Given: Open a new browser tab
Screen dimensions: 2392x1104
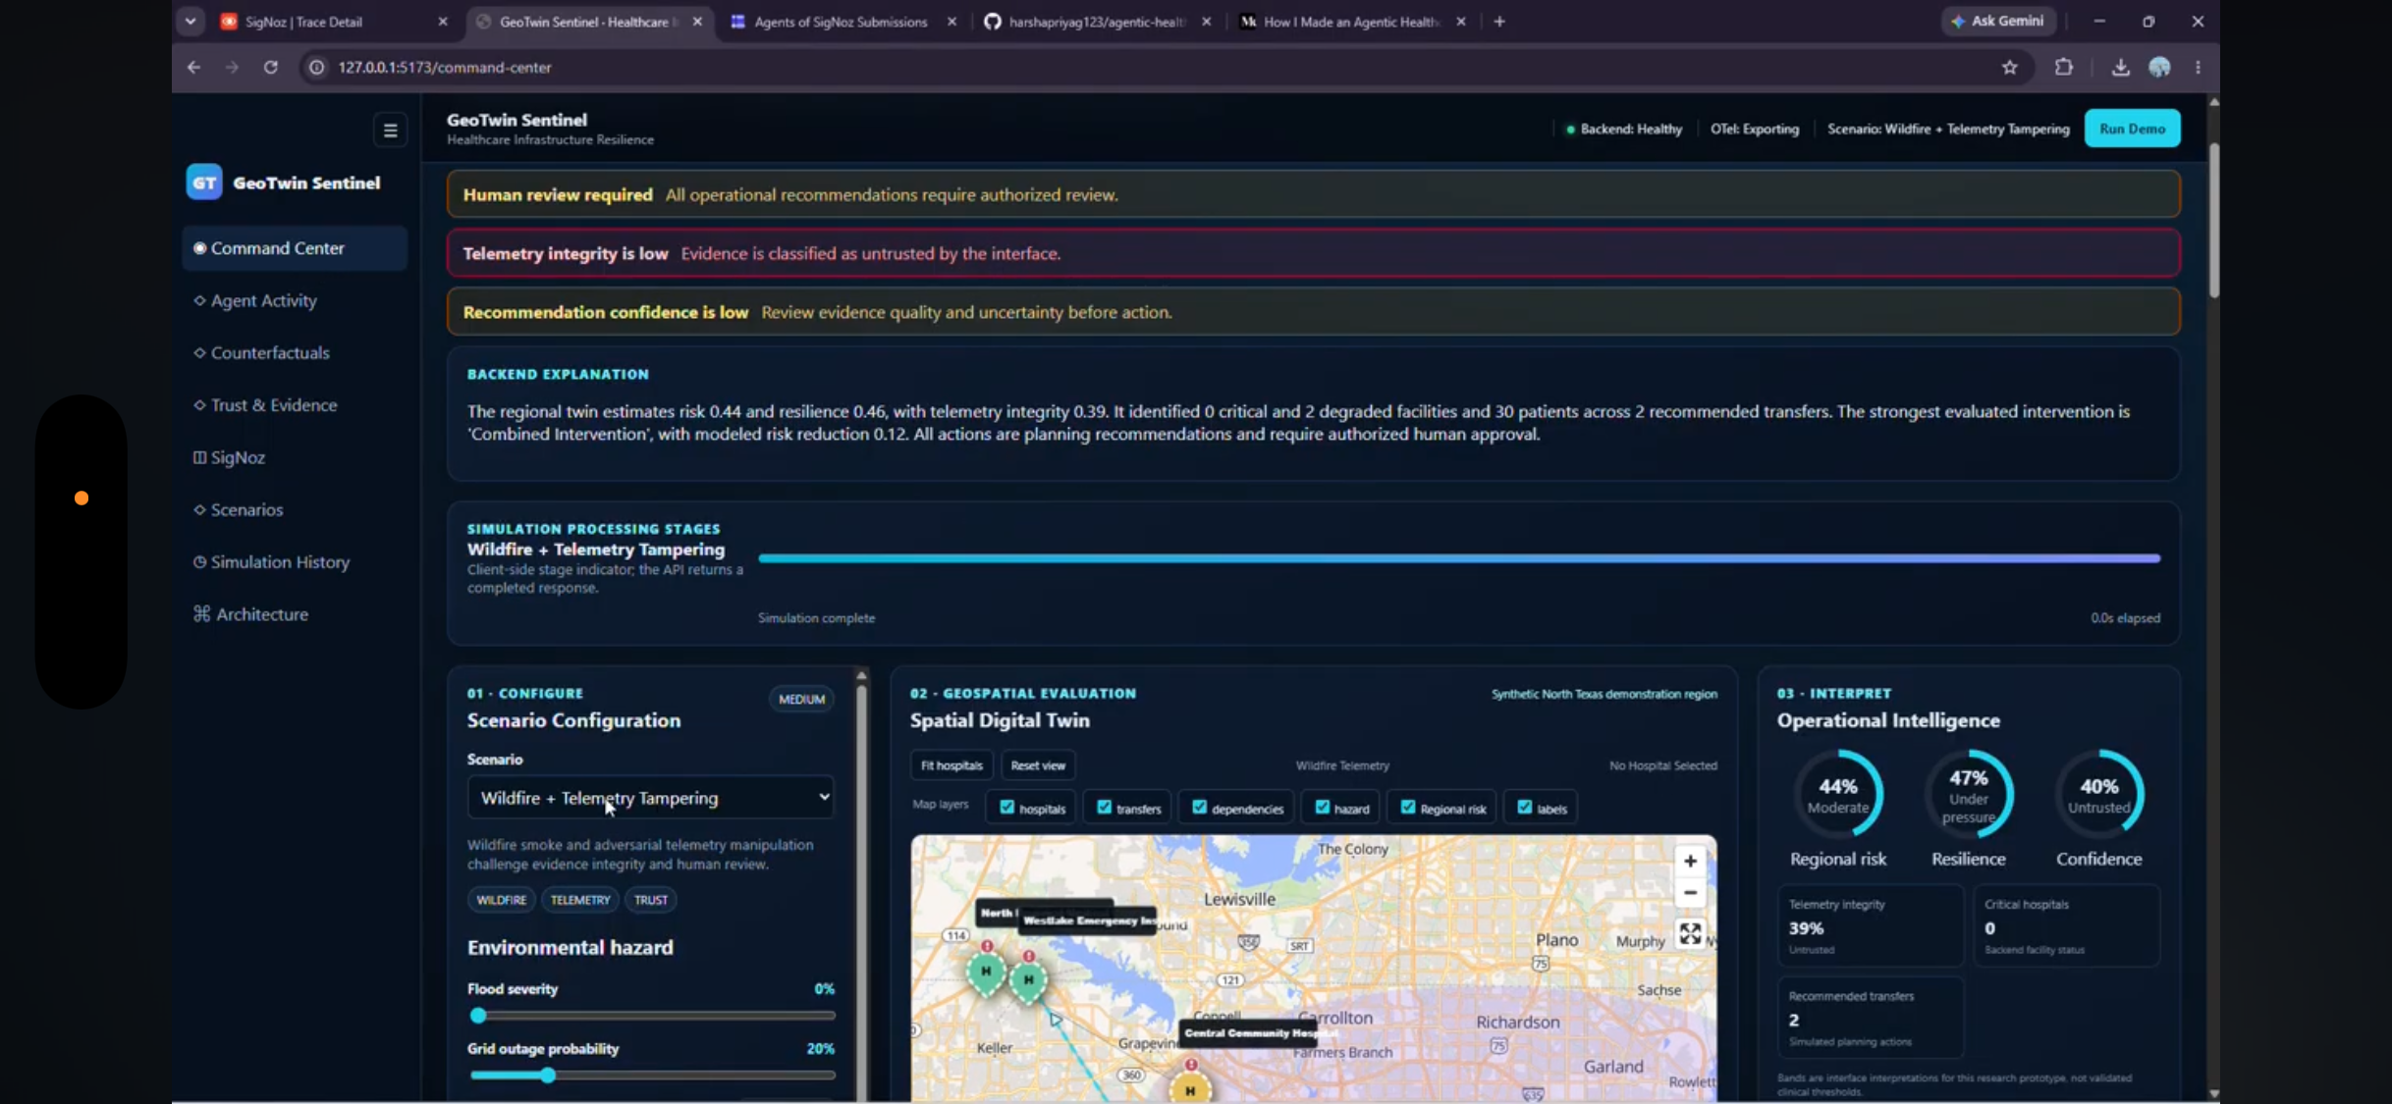Looking at the screenshot, I should [x=1499, y=22].
